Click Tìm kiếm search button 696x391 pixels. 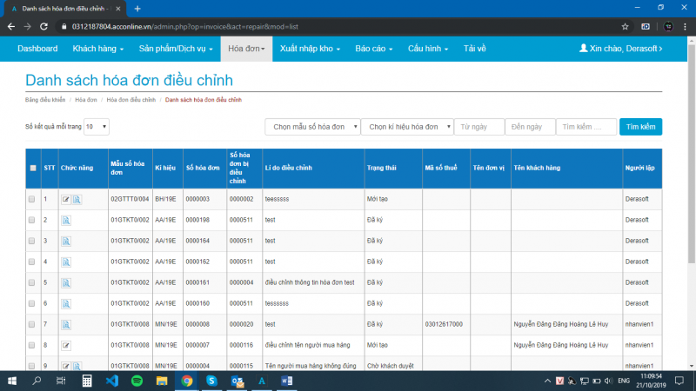(640, 127)
